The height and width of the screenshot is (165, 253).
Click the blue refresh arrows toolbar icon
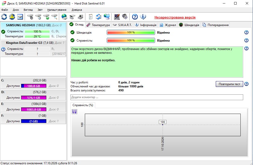4,17
